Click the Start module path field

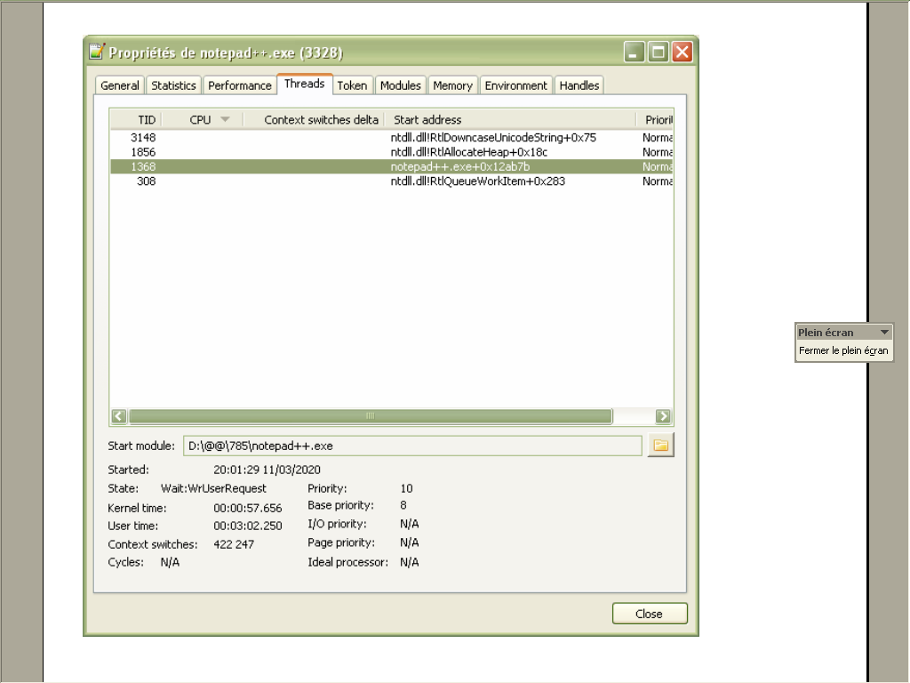pyautogui.click(x=412, y=446)
